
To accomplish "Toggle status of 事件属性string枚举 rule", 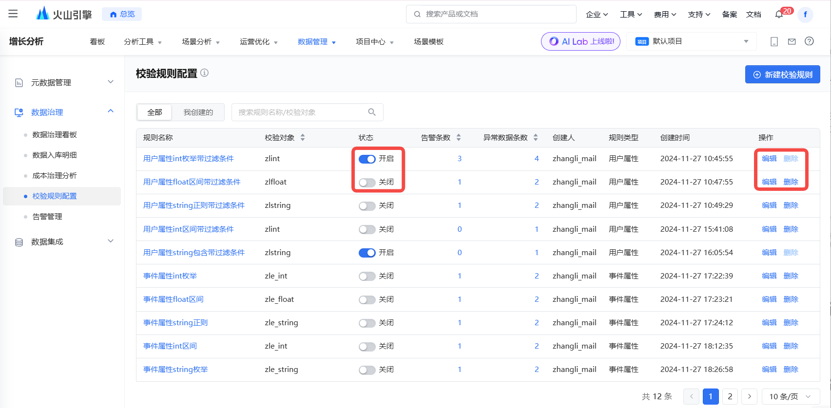I will pos(367,370).
